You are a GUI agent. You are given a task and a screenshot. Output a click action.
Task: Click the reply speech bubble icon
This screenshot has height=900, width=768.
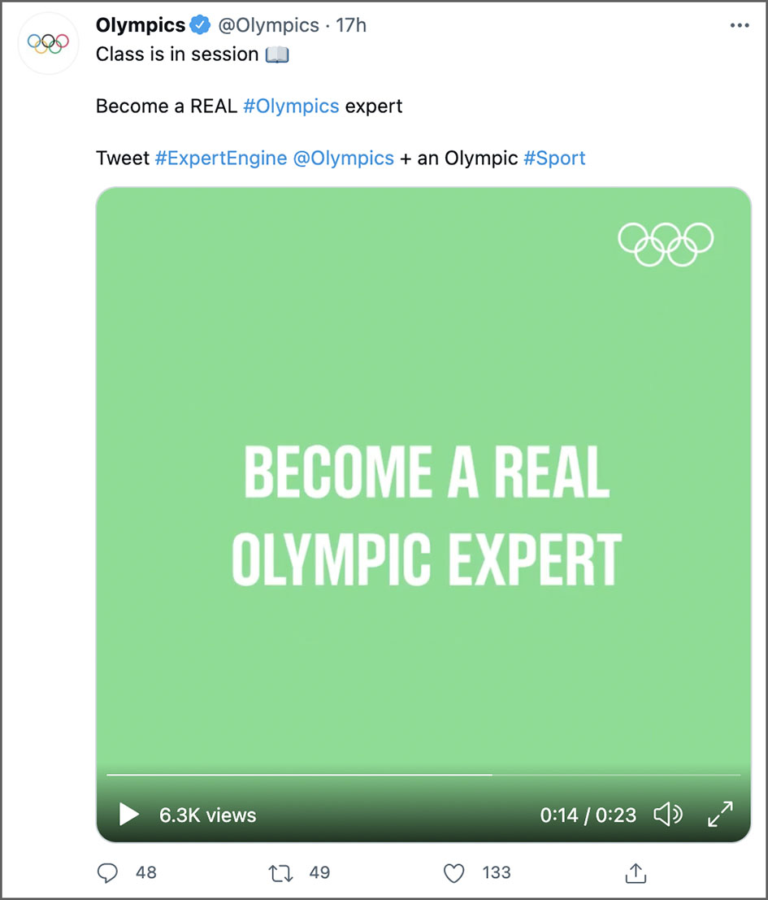click(x=108, y=872)
